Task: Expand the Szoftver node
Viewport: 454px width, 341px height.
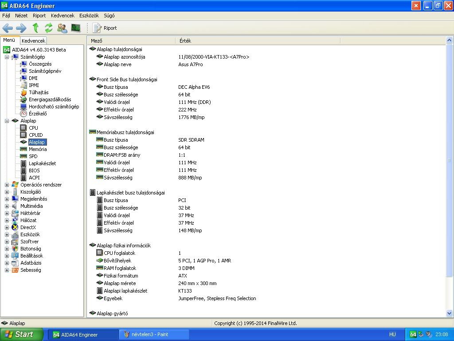Action: pyautogui.click(x=7, y=242)
